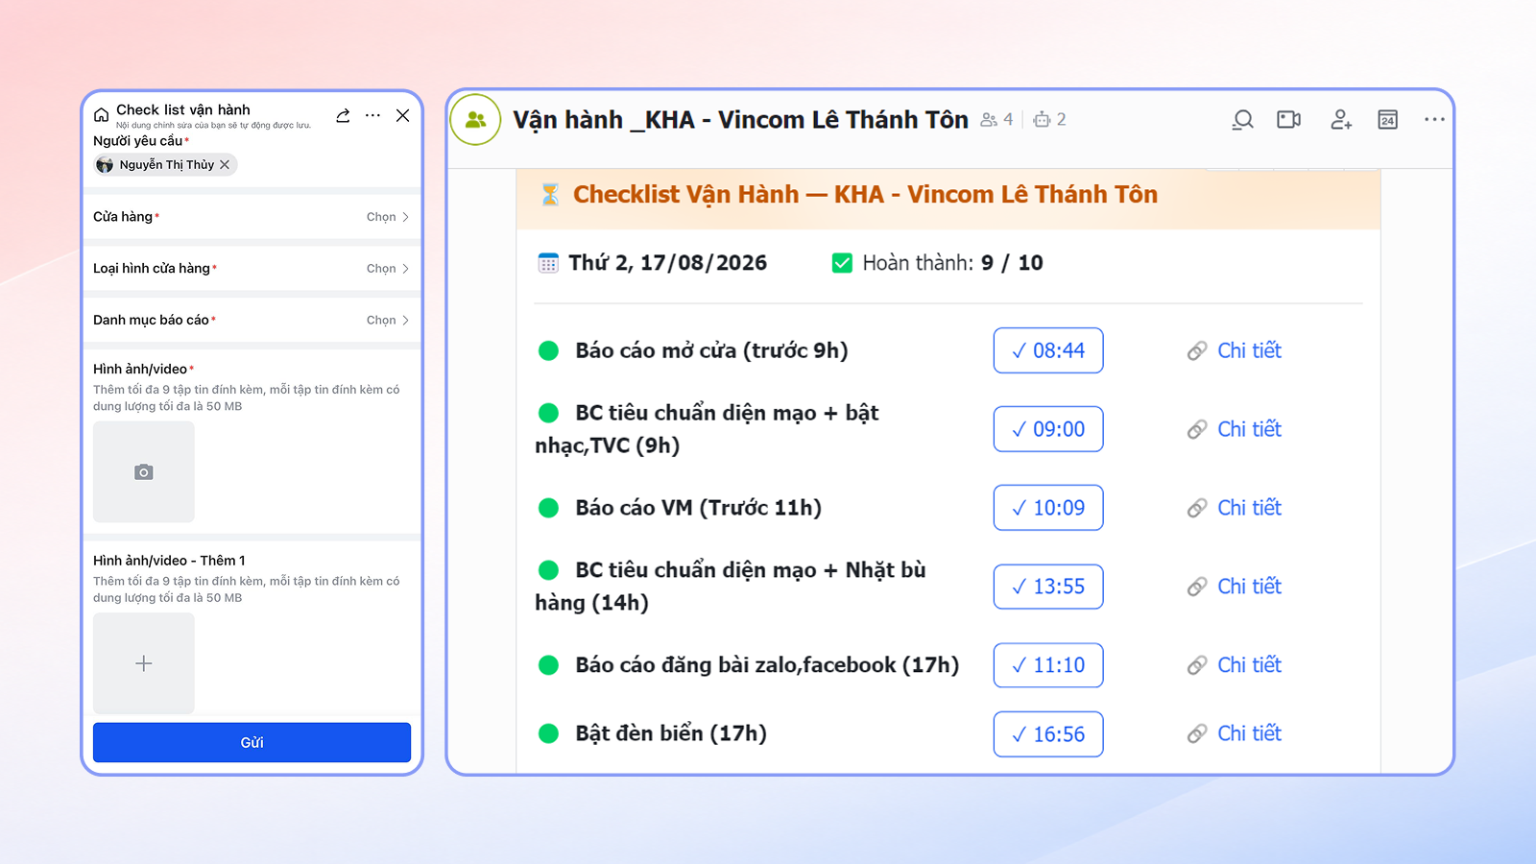The height and width of the screenshot is (864, 1536).
Task: Click the 13:55 time button
Action: click(x=1048, y=587)
